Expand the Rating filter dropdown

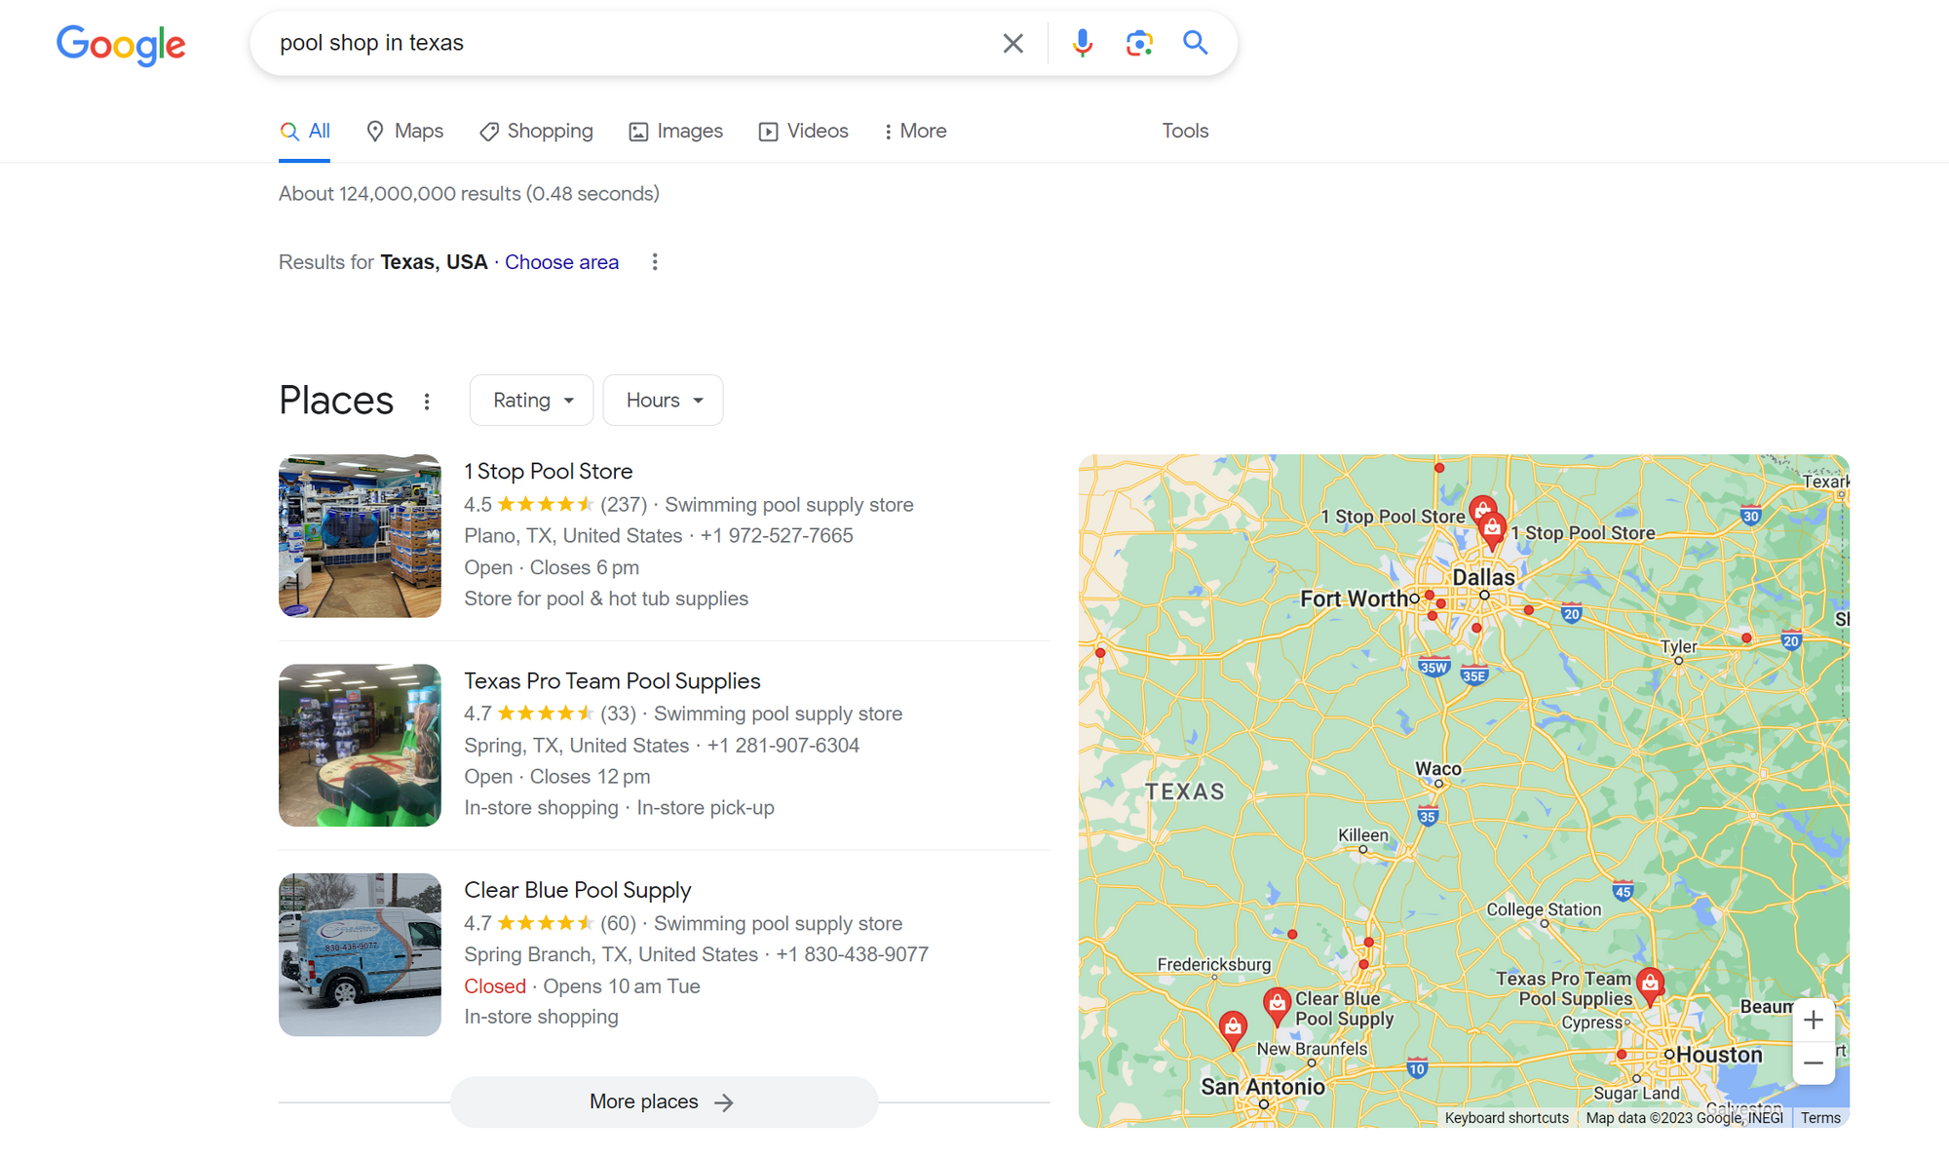(x=531, y=401)
